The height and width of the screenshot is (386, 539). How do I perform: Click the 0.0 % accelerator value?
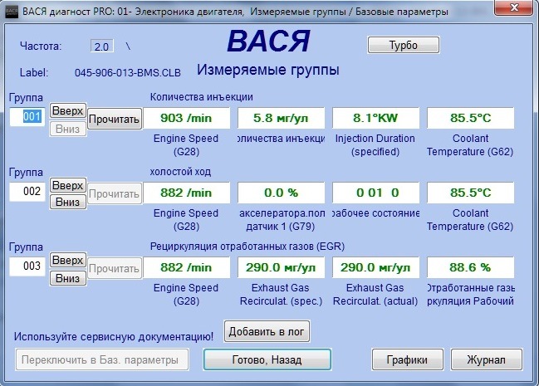coord(281,193)
